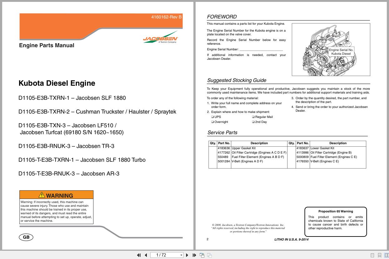Go to the next page

coord(187,255)
